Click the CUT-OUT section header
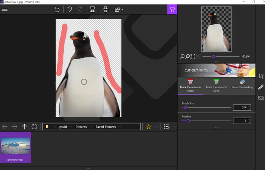265x170 pixels. coord(217,70)
